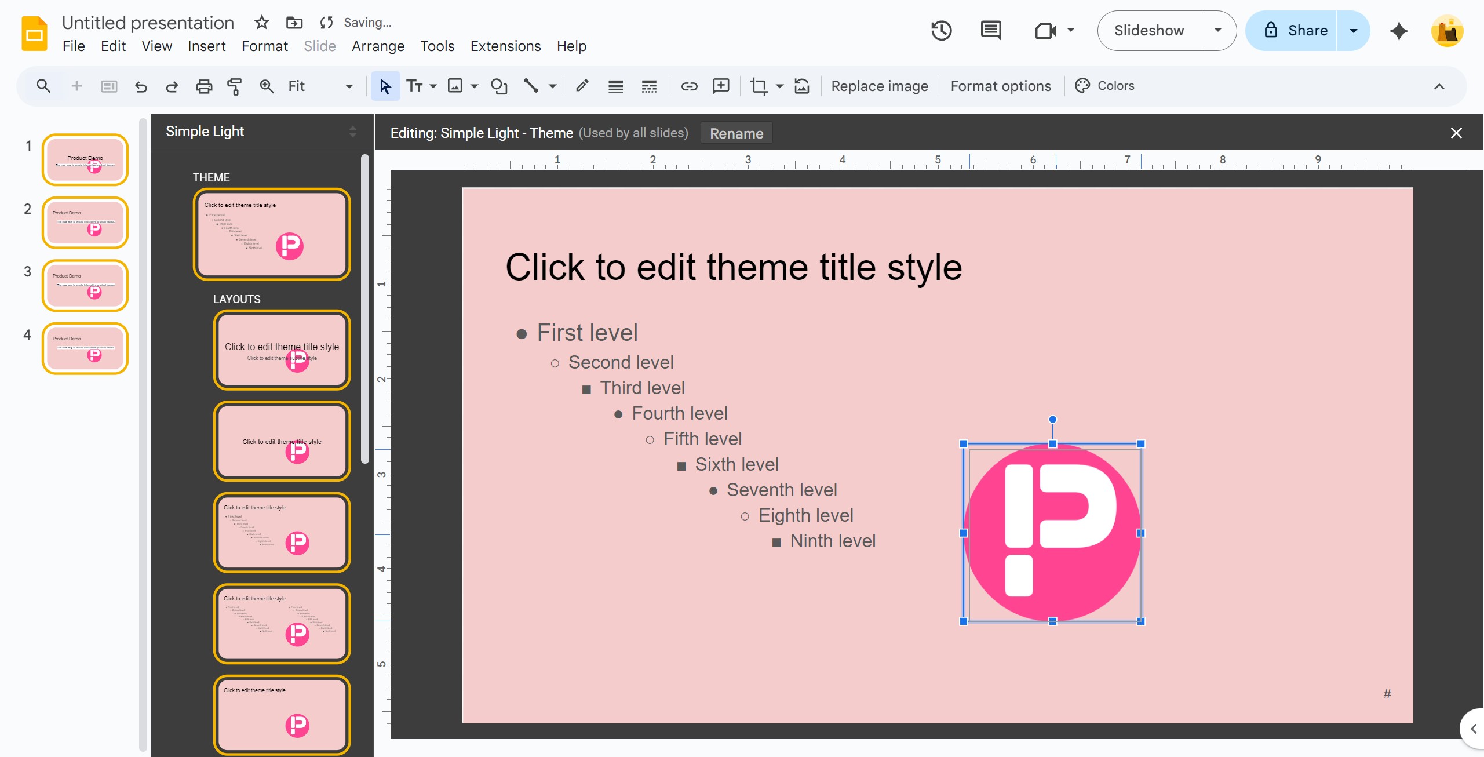This screenshot has width=1484, height=757.
Task: Open version history clock icon
Action: click(942, 30)
